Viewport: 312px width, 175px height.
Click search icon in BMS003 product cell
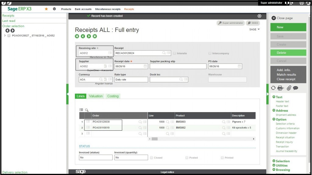click(x=224, y=122)
